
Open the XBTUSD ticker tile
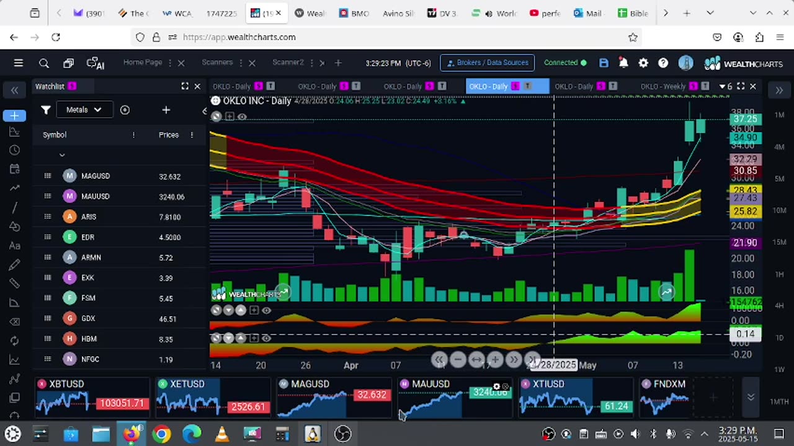point(92,397)
